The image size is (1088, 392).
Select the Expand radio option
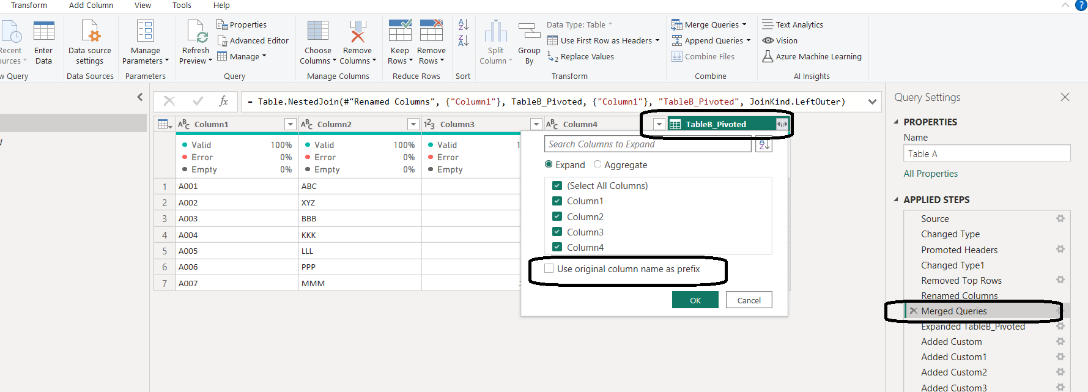coord(549,165)
